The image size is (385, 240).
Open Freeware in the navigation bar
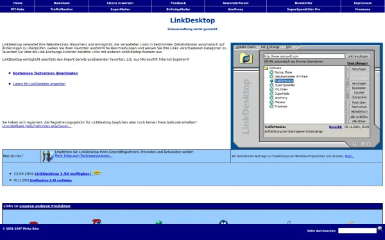pyautogui.click(x=363, y=10)
